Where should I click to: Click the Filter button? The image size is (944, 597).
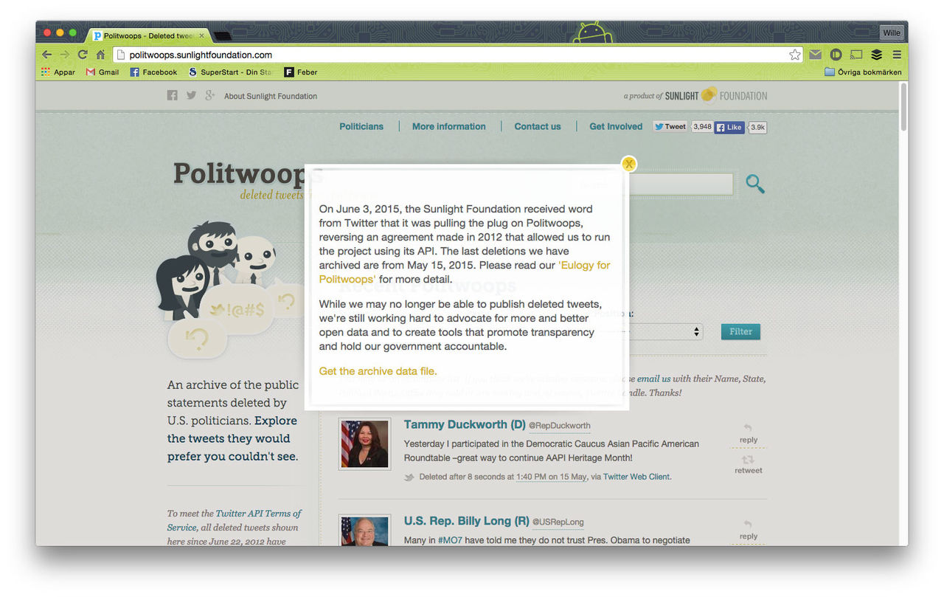(740, 332)
